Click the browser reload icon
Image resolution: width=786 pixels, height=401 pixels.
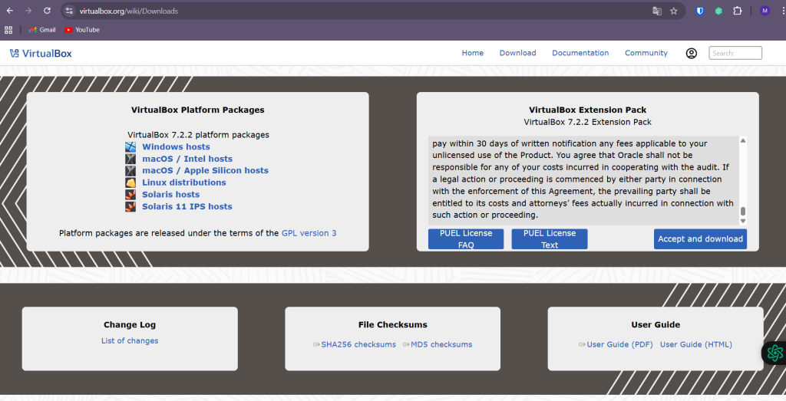coord(47,11)
